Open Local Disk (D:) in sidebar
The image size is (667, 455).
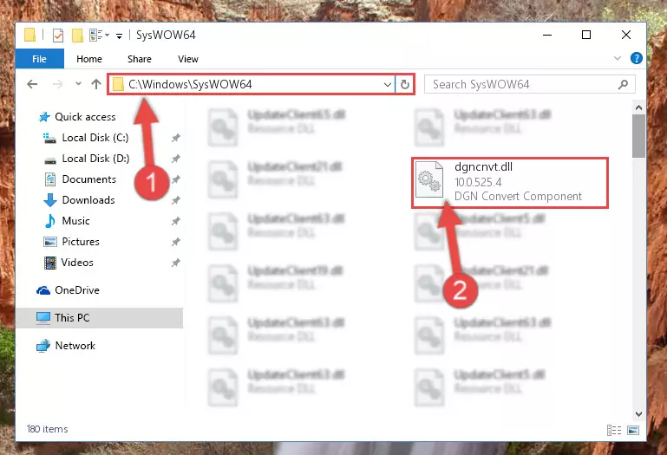pyautogui.click(x=95, y=159)
